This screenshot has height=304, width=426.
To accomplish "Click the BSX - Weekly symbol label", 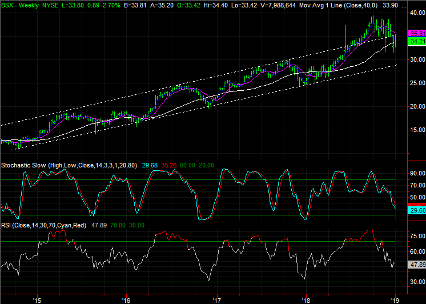I will pyautogui.click(x=20, y=5).
